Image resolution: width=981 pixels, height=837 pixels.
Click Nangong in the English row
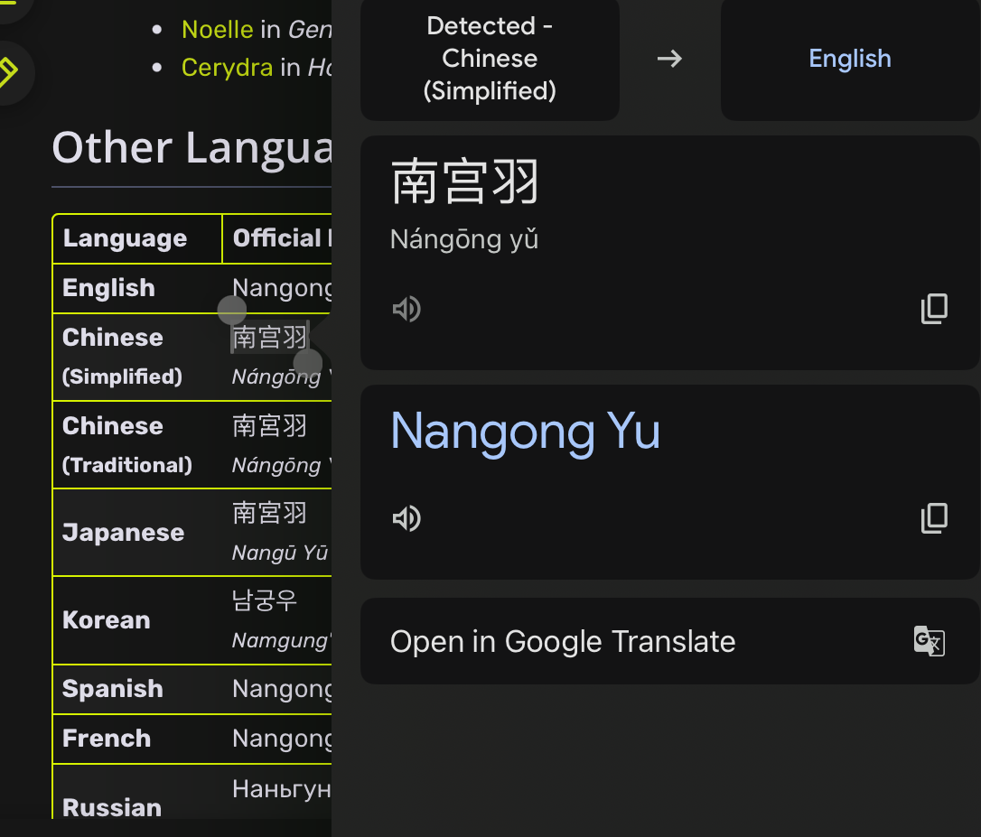click(282, 288)
